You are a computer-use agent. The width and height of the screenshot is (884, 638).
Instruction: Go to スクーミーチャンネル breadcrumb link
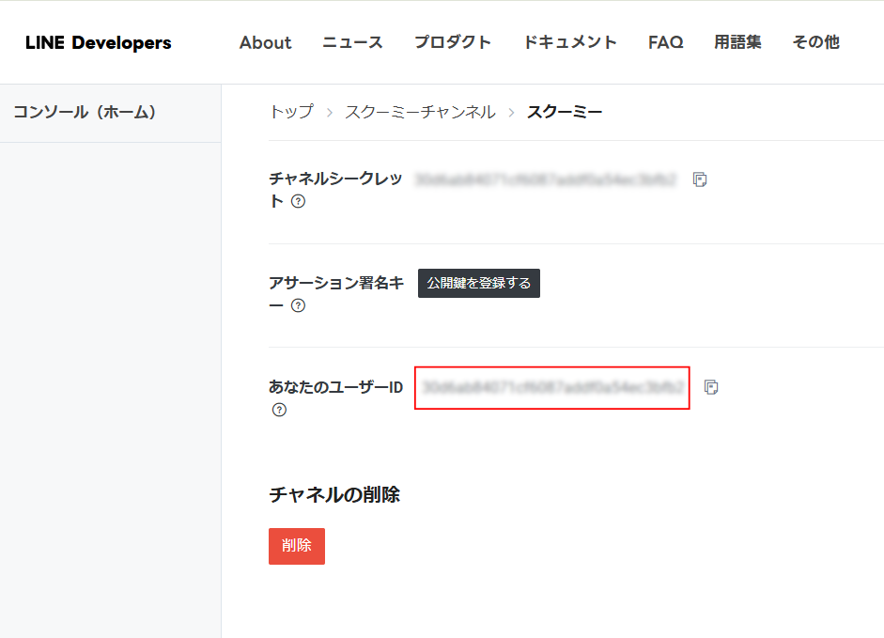click(420, 112)
